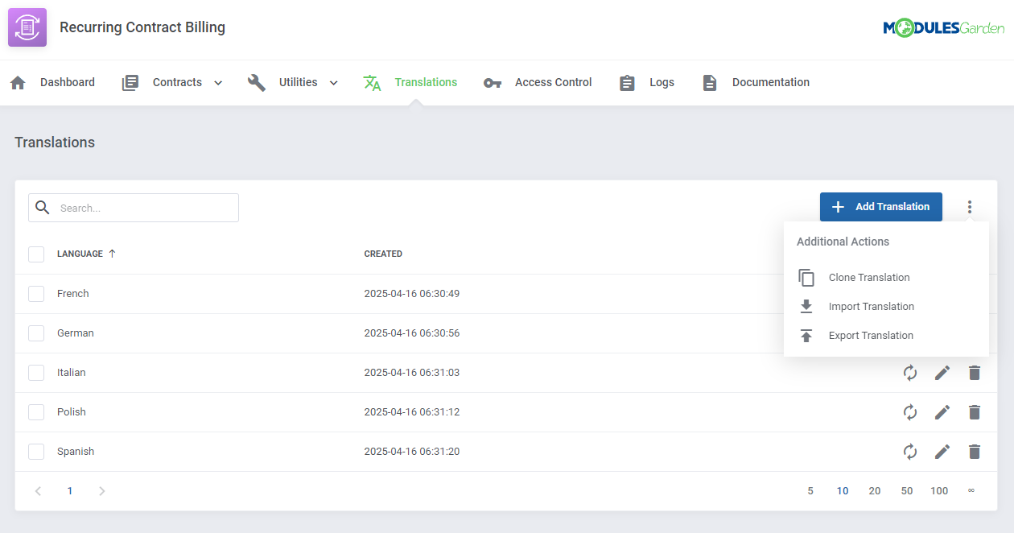
Task: Click the Spanish created date 06:31:20
Action: (x=412, y=452)
